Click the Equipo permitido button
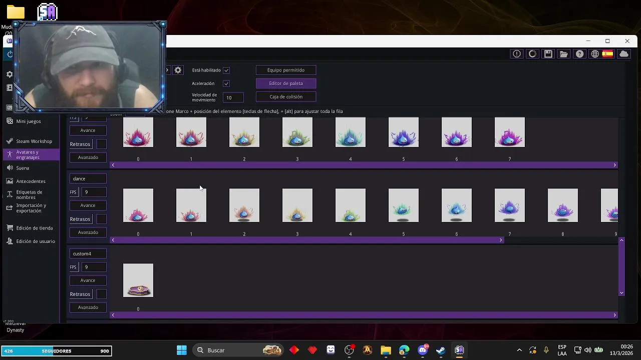The height and width of the screenshot is (360, 641). pyautogui.click(x=286, y=70)
